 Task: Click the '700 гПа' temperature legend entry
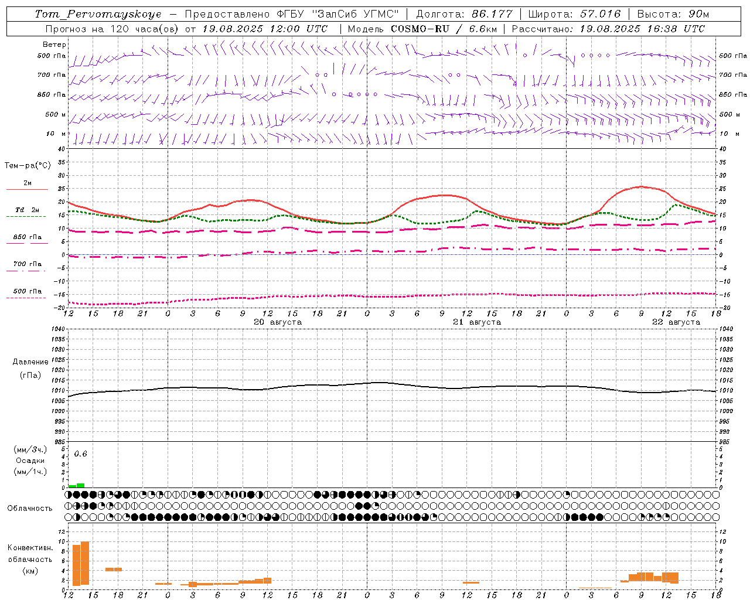coord(28,264)
